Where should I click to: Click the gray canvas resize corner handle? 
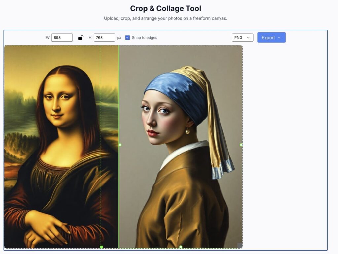[240, 246]
